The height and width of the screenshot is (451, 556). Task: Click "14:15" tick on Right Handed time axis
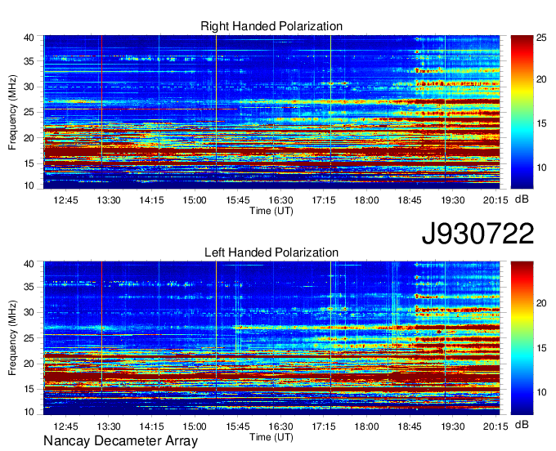click(x=151, y=200)
